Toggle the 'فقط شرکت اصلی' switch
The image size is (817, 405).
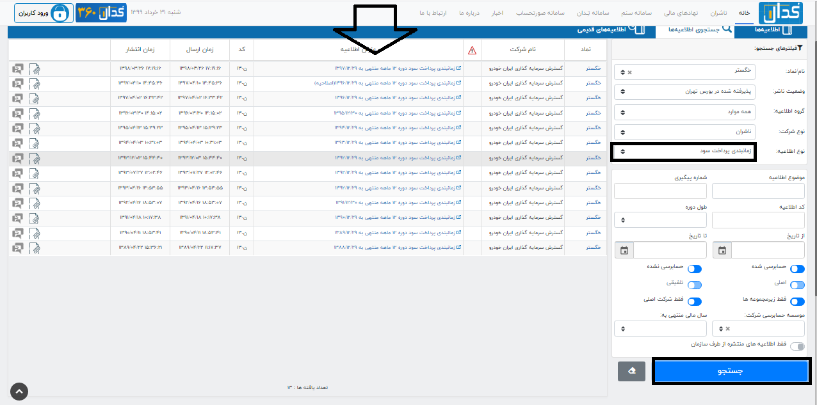[694, 301]
